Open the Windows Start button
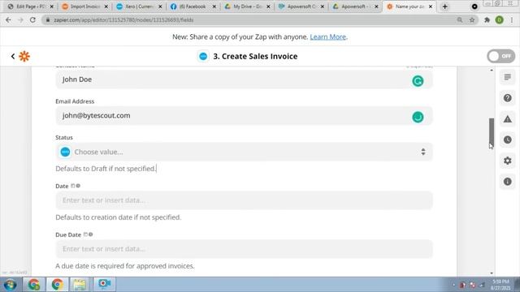The height and width of the screenshot is (292, 520). (x=11, y=285)
